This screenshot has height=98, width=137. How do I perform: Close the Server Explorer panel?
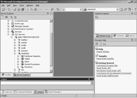[51, 13]
